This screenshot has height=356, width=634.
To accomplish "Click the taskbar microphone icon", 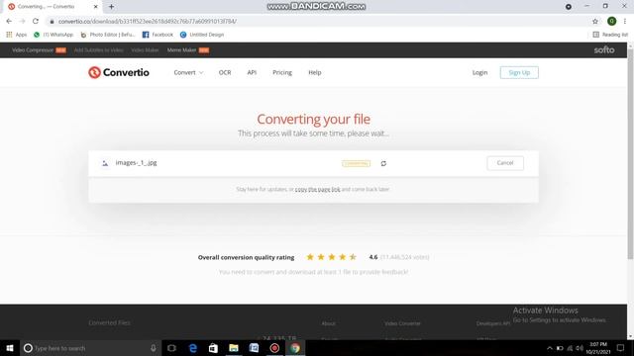I will pos(154,348).
